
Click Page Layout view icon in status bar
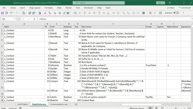tap(156, 108)
